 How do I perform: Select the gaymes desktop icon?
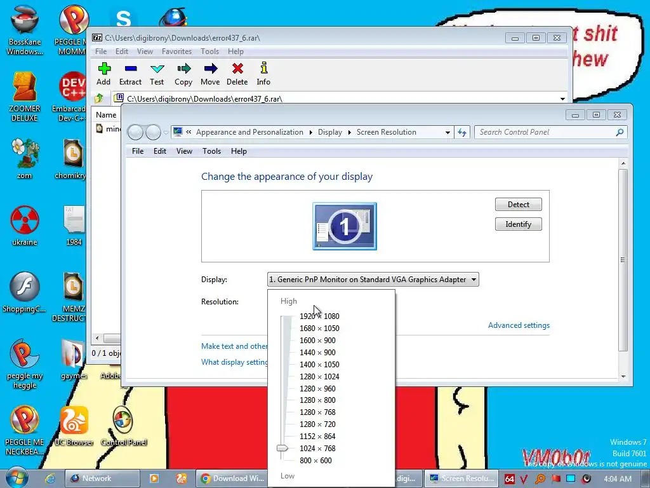point(74,360)
